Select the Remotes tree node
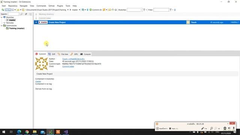 [x=10, y=23]
